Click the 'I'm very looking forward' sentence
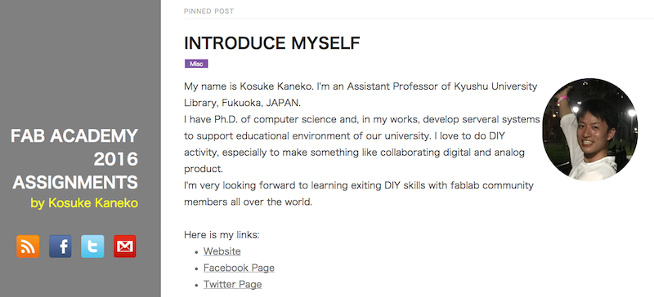The height and width of the screenshot is (297, 654). click(x=359, y=185)
